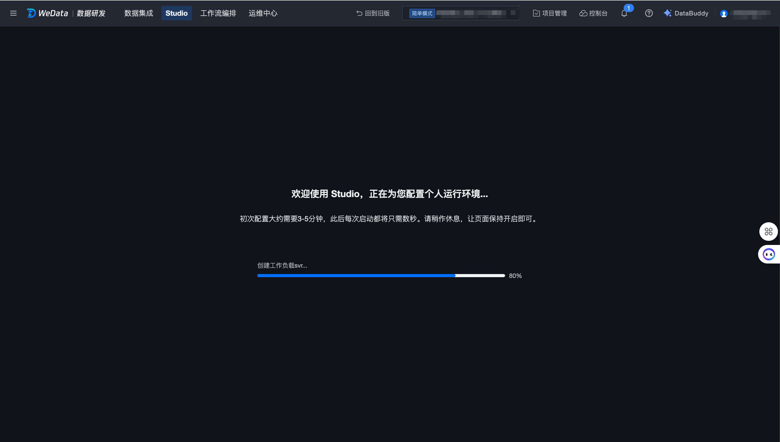Image resolution: width=780 pixels, height=442 pixels.
Task: Click the 80% setup progress bar
Action: click(x=381, y=276)
